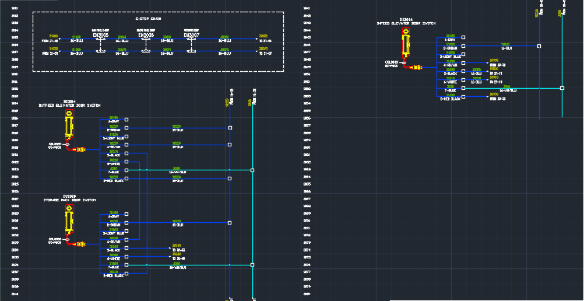Click the 2-BROWN terminal square on outfeed switch
The image size is (584, 301).
coord(126,128)
